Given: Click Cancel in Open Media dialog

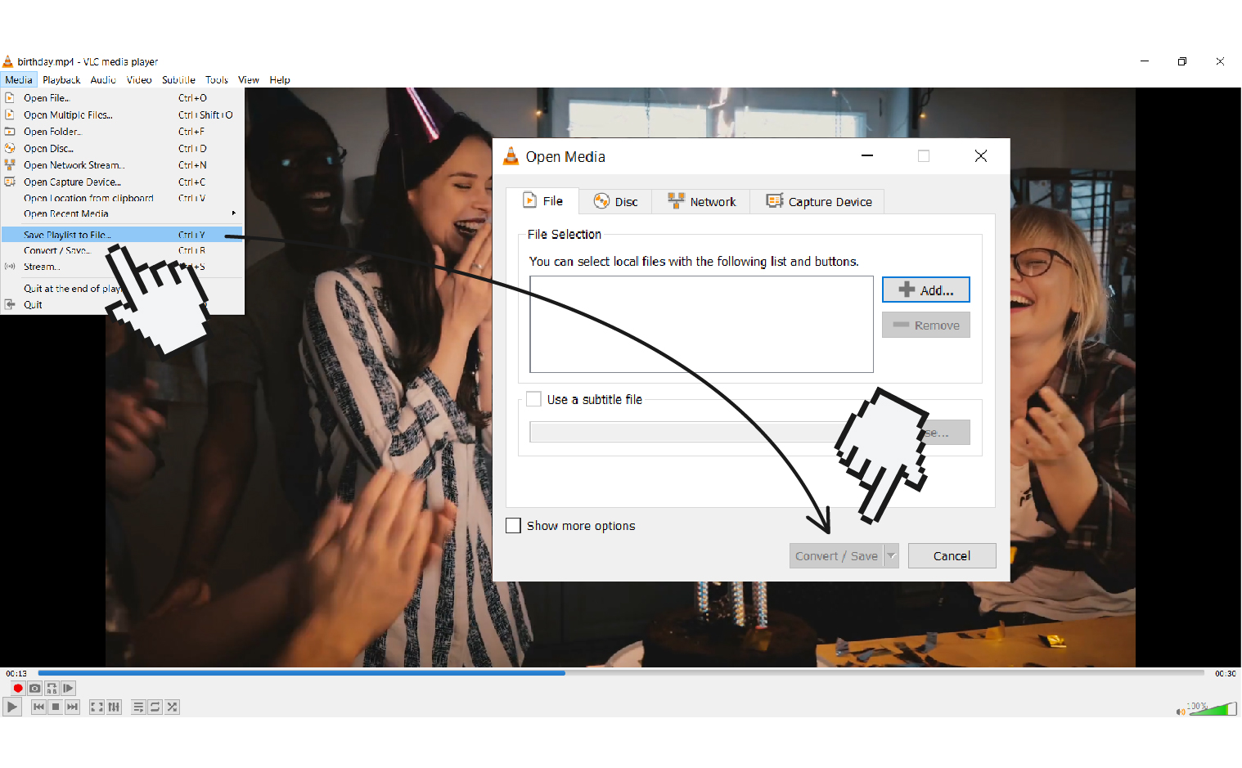Looking at the screenshot, I should click(952, 556).
